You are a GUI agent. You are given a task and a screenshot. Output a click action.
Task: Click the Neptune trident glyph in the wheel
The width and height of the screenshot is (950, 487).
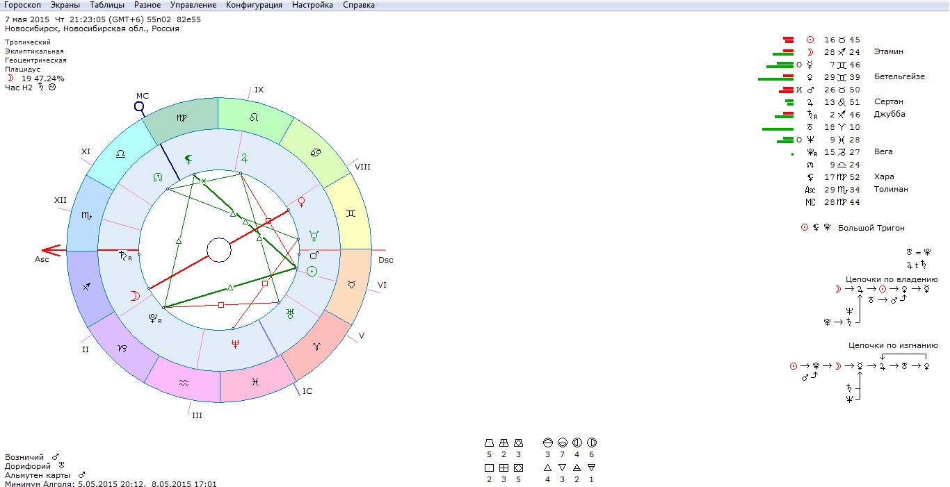(235, 343)
